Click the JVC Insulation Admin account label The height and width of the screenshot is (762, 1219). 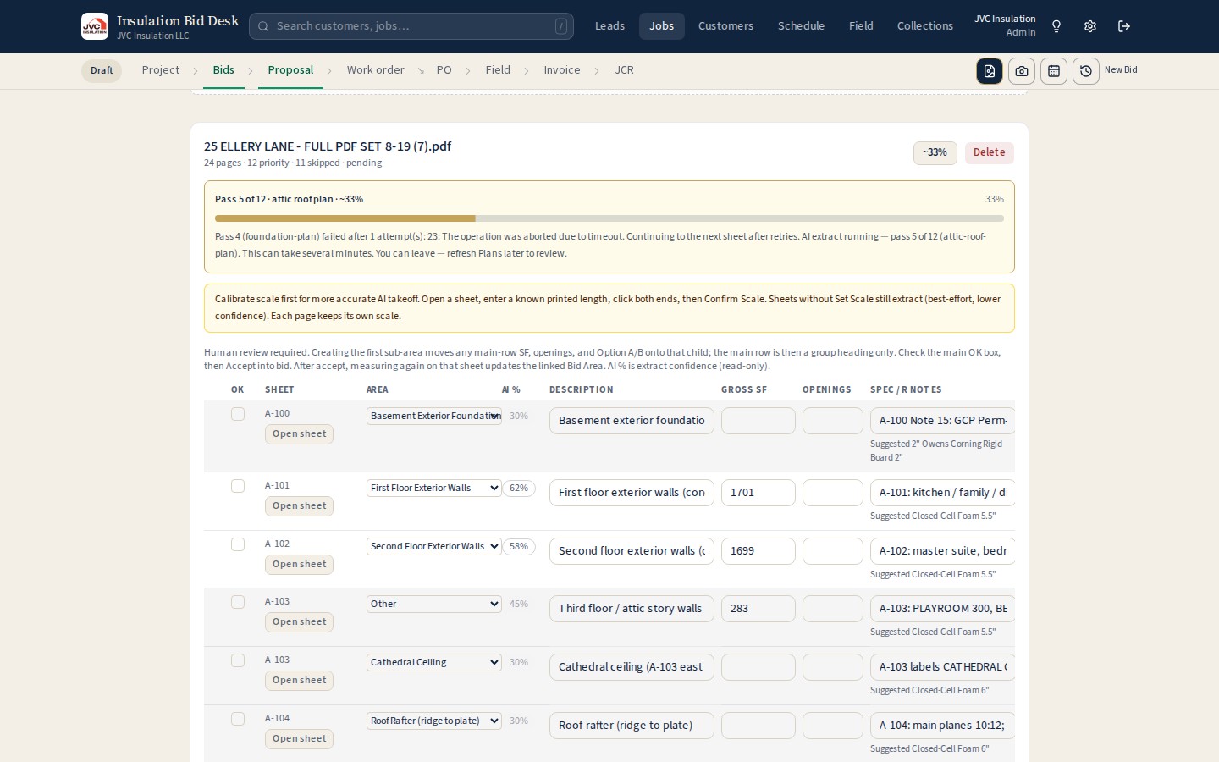point(1005,25)
